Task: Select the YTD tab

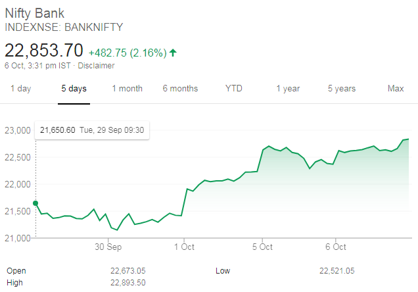Action: (233, 88)
